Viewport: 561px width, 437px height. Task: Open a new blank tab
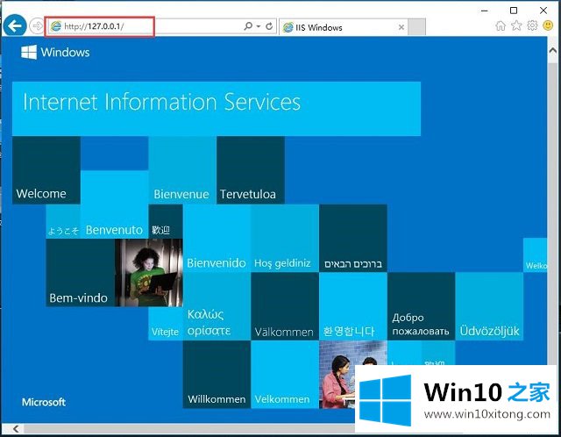pos(416,27)
